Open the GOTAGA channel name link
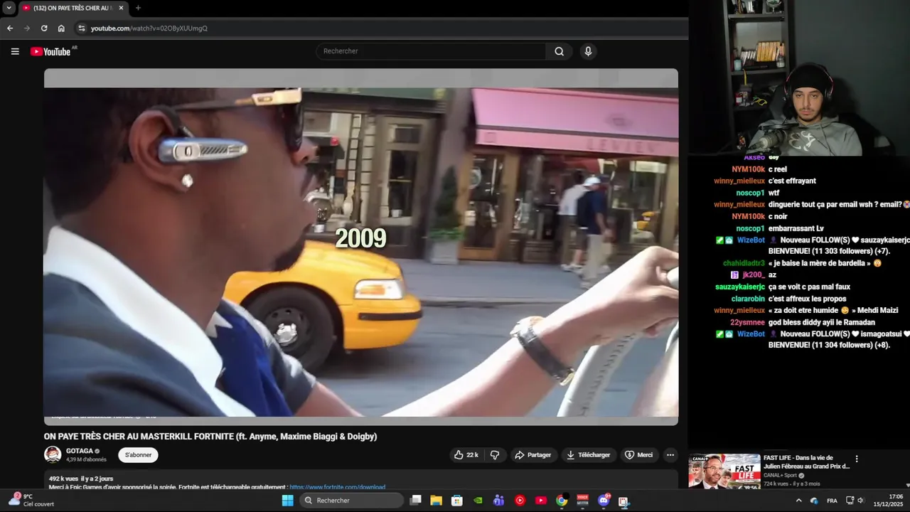The image size is (910, 512). [x=80, y=451]
